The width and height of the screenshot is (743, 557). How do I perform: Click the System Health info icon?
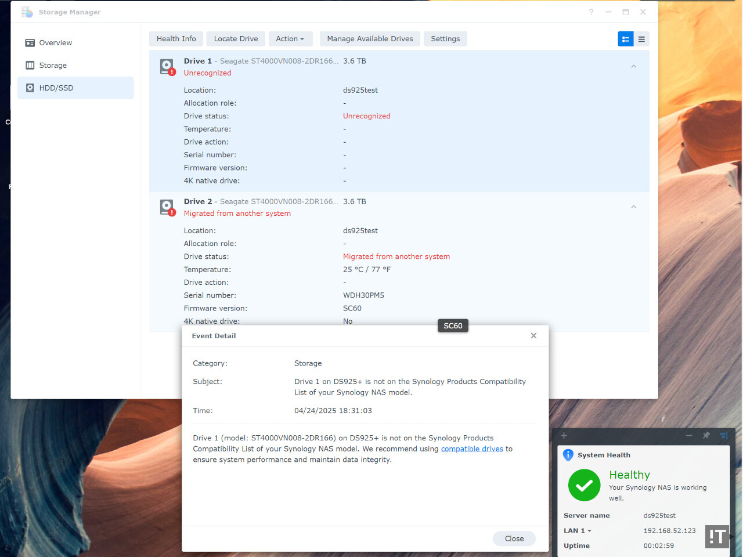[568, 455]
